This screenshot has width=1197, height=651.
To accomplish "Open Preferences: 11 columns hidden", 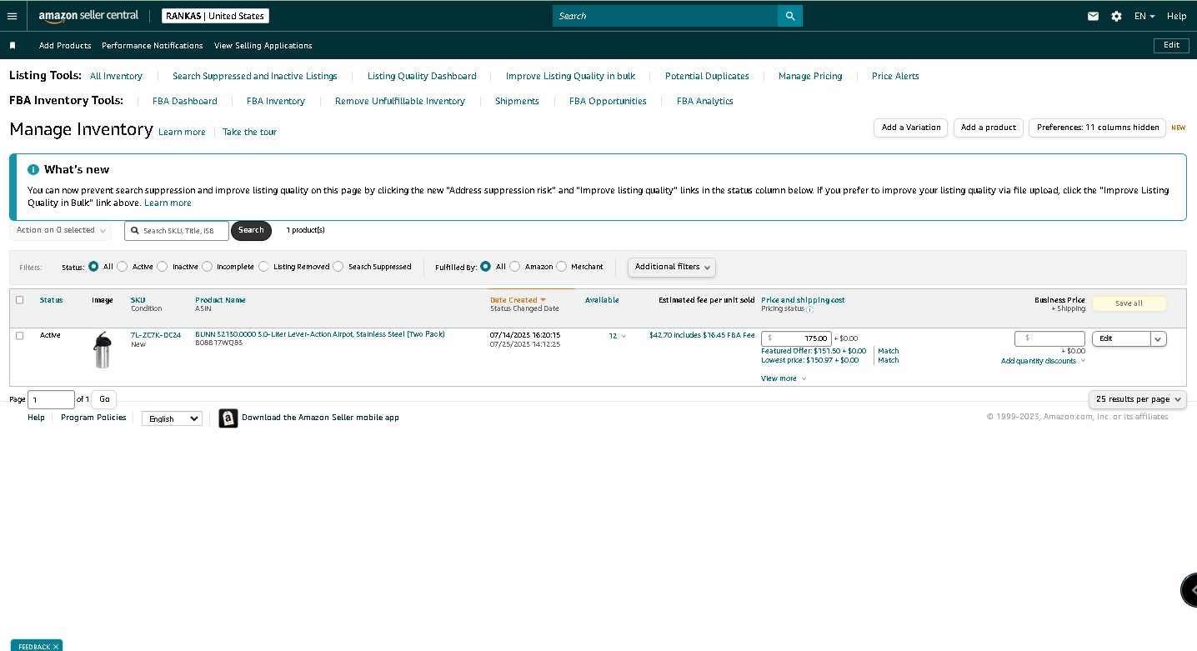I will point(1098,128).
